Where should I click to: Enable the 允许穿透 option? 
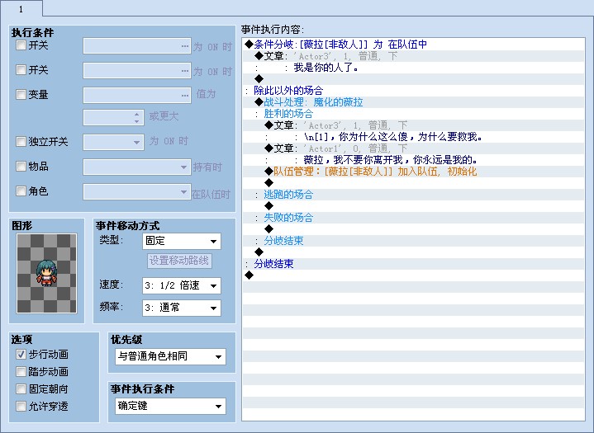point(21,406)
